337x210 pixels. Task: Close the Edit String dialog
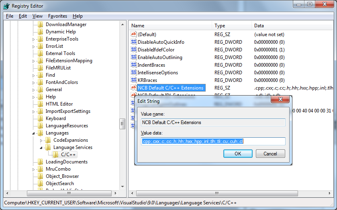click(280, 99)
